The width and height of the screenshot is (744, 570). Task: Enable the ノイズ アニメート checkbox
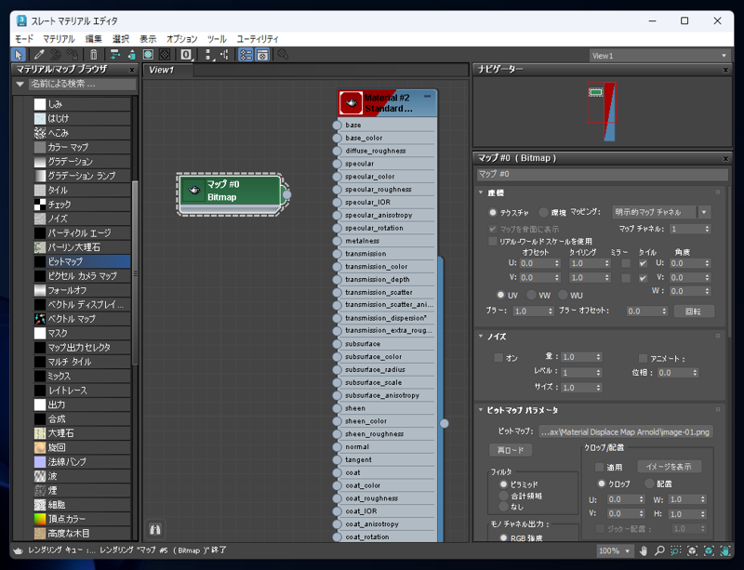(643, 358)
